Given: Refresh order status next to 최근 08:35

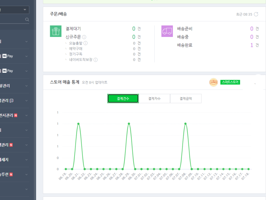Looking at the screenshot, I should 256,14.
